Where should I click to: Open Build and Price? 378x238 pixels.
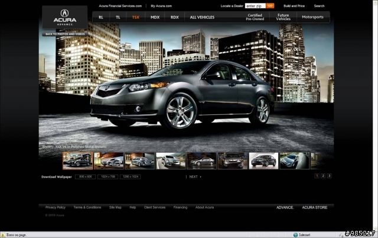294,6
